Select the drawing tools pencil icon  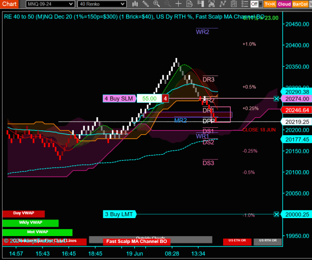click(x=146, y=4)
